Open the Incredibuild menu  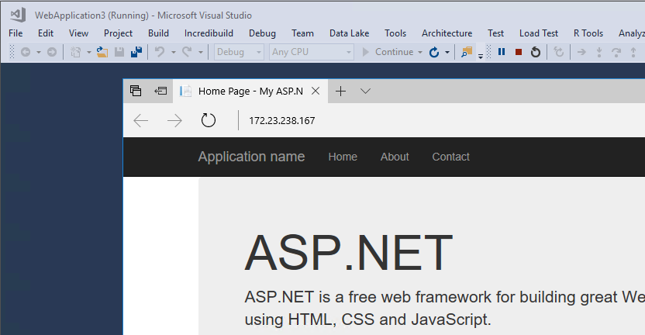[209, 33]
